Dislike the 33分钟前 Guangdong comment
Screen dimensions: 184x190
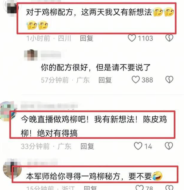point(169,146)
